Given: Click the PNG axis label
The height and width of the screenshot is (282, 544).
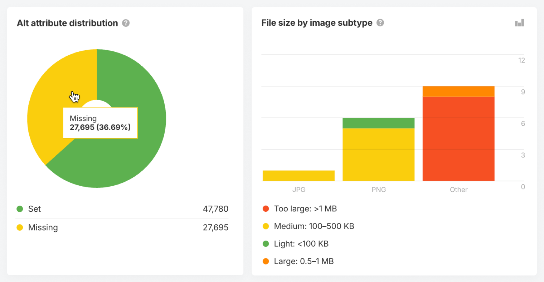Looking at the screenshot, I should point(379,190).
